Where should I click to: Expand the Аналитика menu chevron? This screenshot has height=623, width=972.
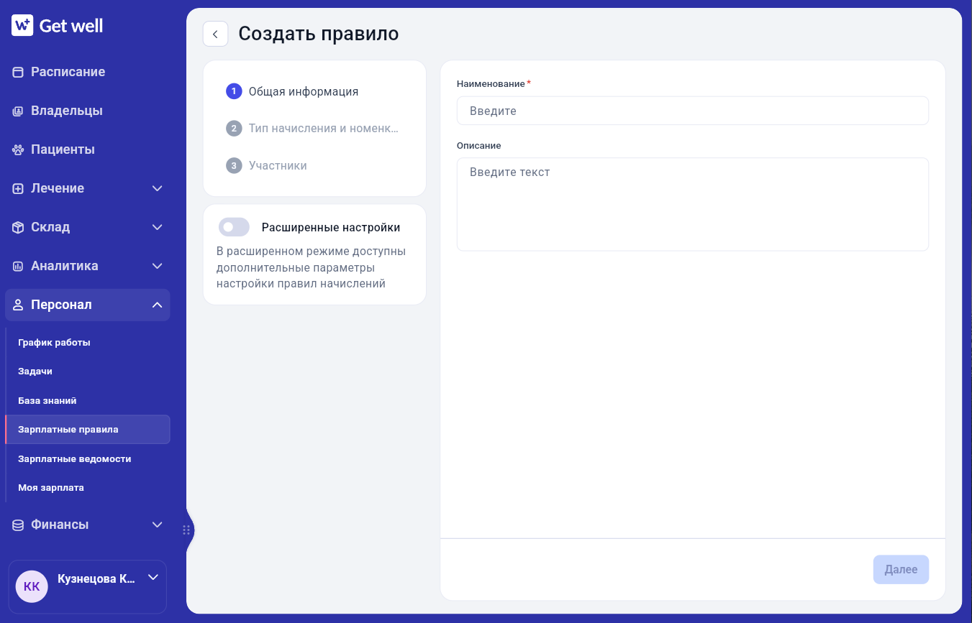click(158, 266)
